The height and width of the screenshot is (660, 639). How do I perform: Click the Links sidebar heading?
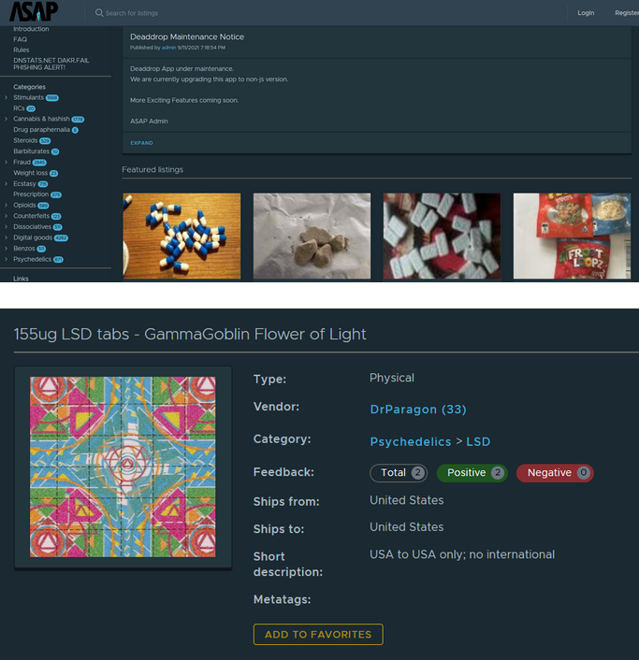click(x=21, y=279)
